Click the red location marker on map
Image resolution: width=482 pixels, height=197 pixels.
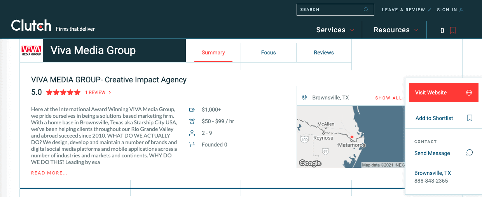coord(352,137)
